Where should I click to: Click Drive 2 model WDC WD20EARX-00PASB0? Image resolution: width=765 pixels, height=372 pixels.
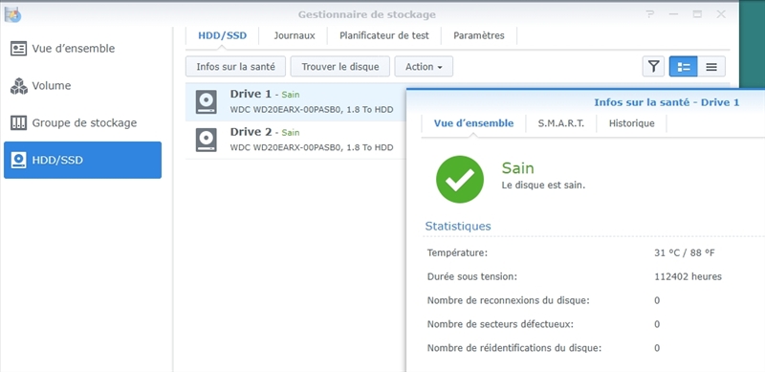[285, 148]
